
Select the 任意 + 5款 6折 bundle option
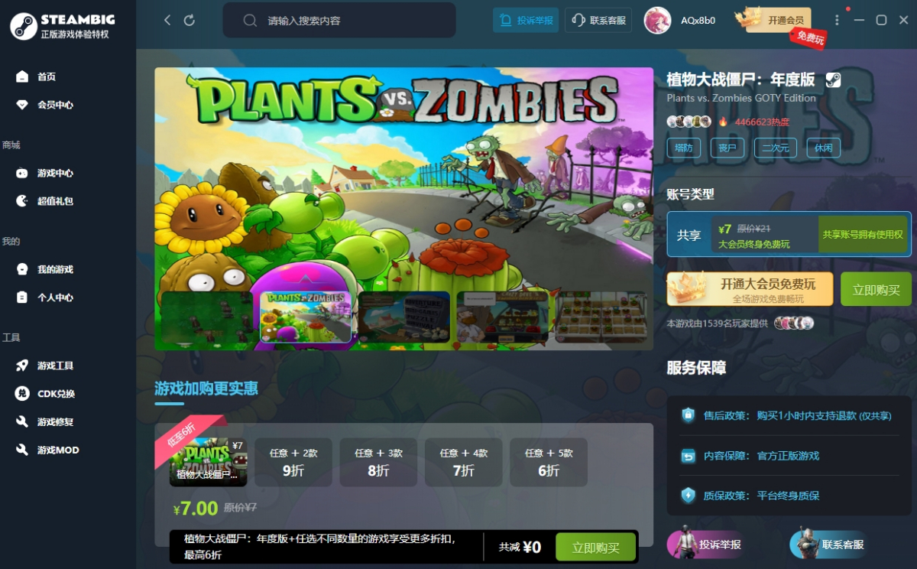point(549,462)
